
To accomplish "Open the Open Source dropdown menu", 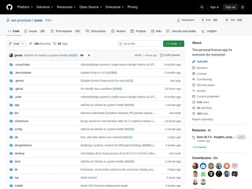I will pyautogui.click(x=91, y=7).
